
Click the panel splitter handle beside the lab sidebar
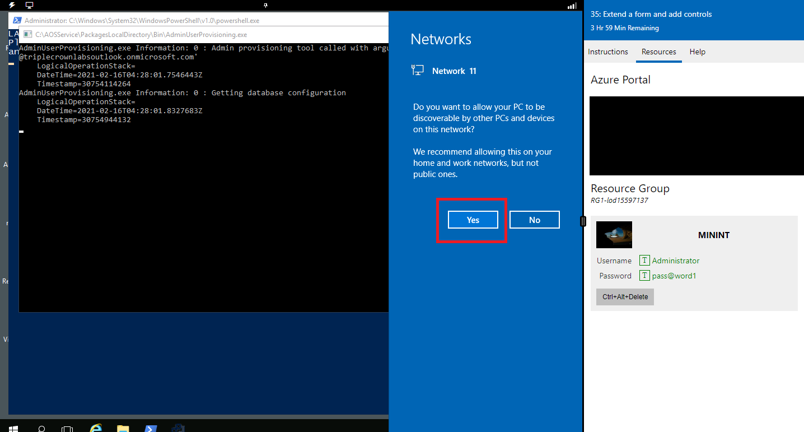[x=583, y=221]
